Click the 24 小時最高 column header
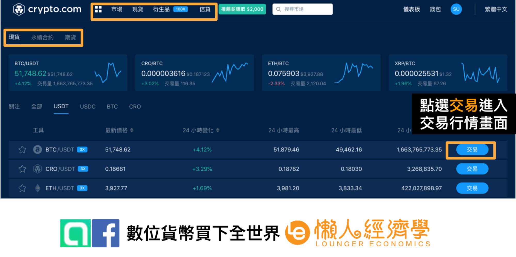The image size is (516, 257). click(284, 130)
